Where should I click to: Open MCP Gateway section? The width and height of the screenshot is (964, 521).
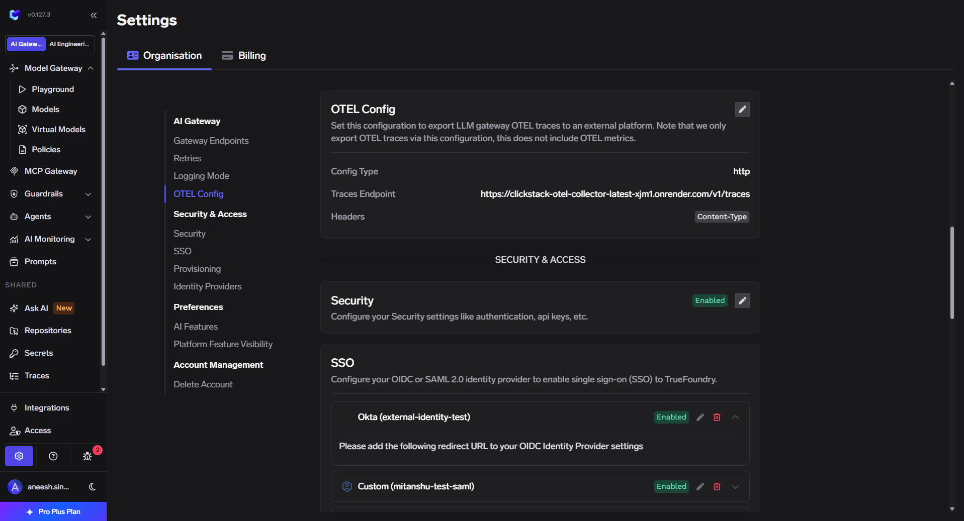point(50,171)
